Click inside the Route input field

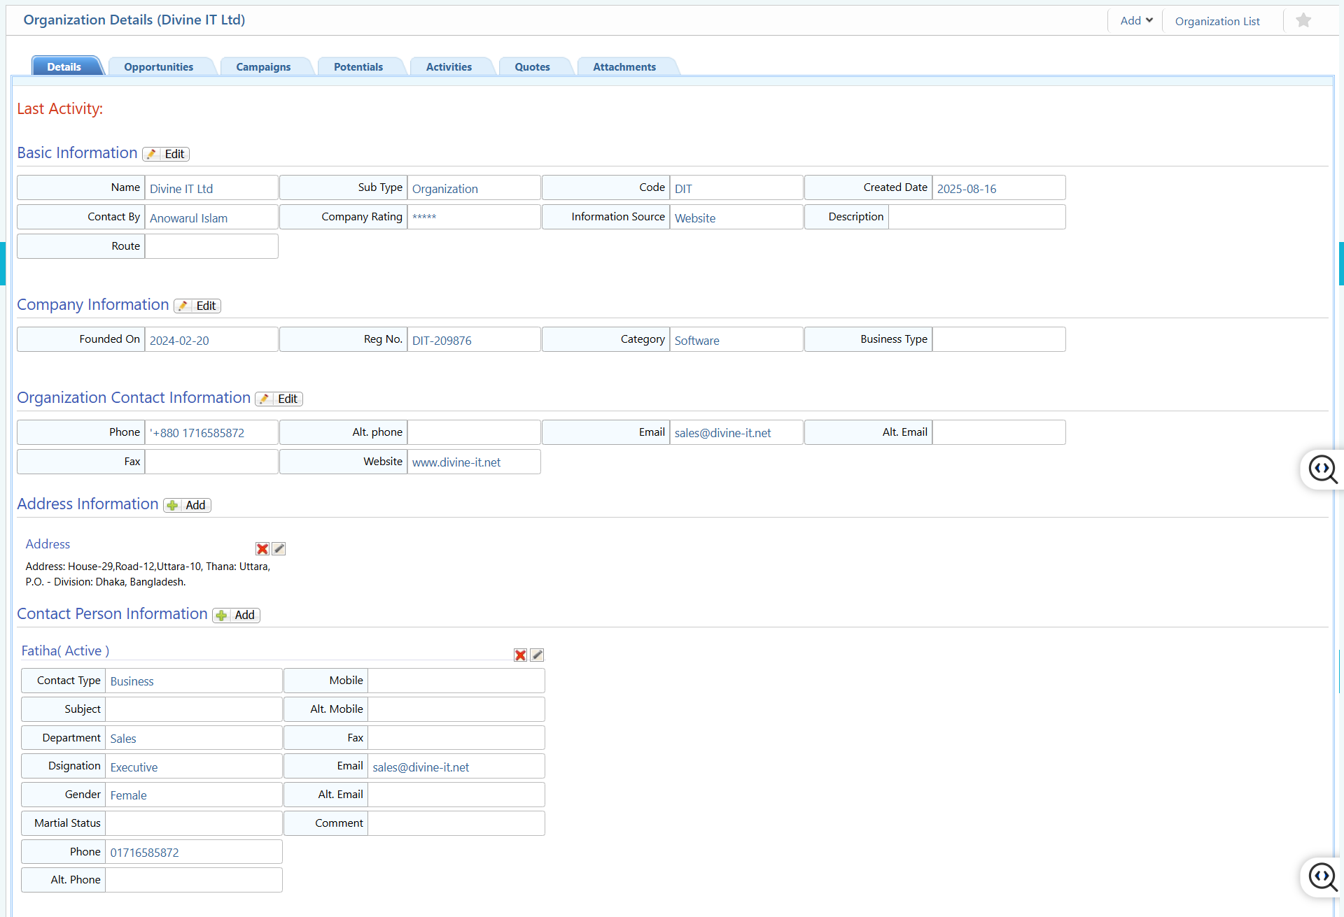pos(210,246)
